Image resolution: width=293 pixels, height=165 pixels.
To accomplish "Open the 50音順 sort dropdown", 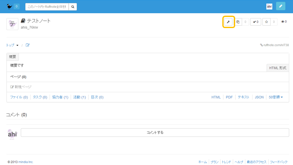I will click(x=276, y=97).
